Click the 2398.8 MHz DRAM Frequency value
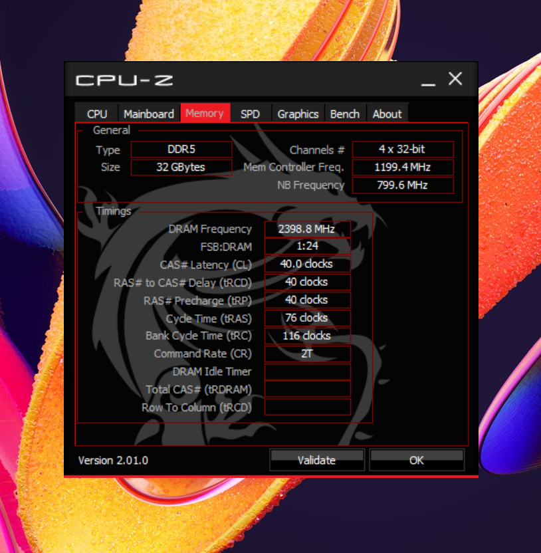This screenshot has height=553, width=541. [308, 229]
